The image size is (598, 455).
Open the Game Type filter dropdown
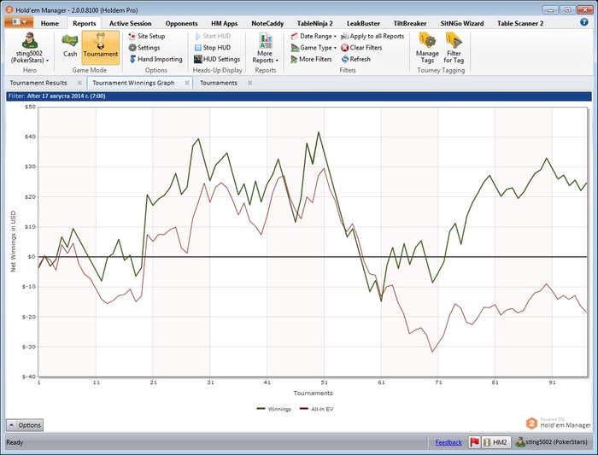(314, 48)
